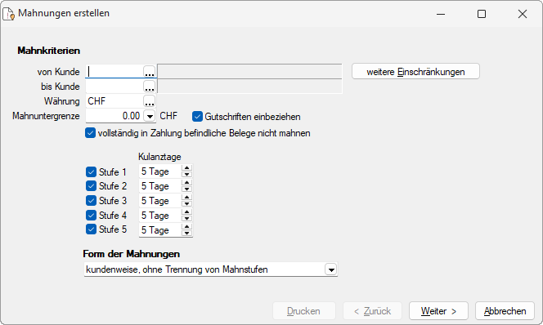The width and height of the screenshot is (543, 325).
Task: Focus the 'von Kunde' input field
Action: point(114,72)
